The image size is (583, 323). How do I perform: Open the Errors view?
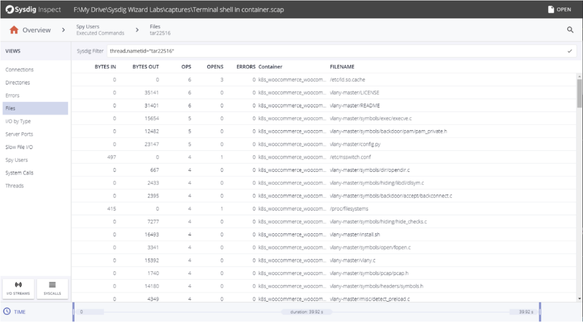point(12,95)
